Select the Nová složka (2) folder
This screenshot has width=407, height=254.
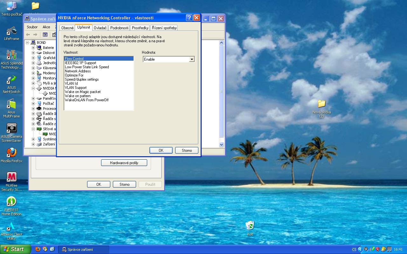(321, 109)
